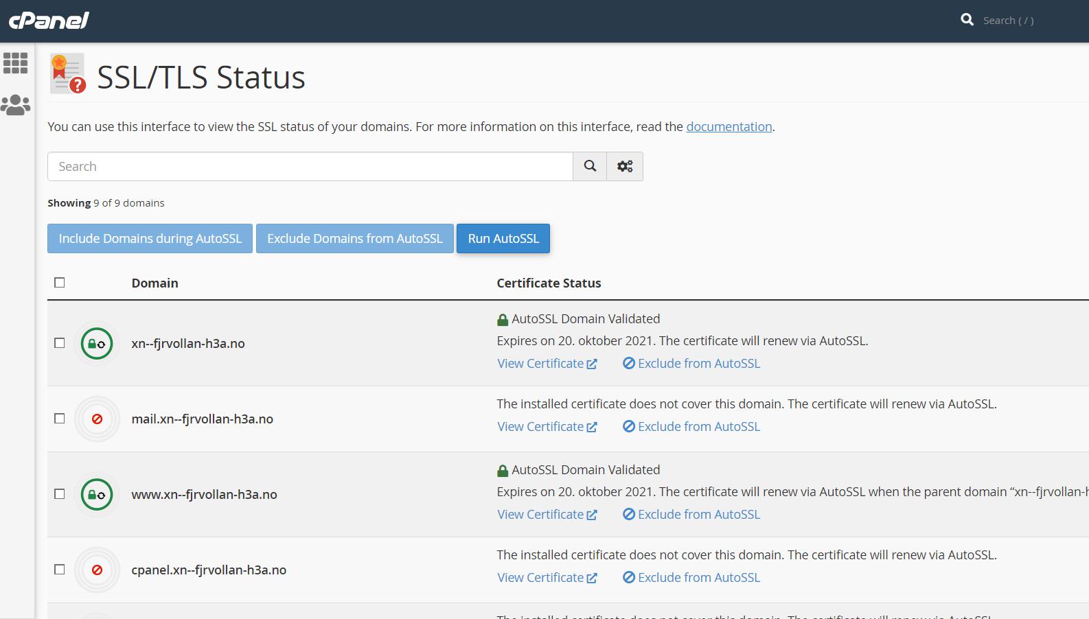Submit search with the magnifier button
1089x619 pixels.
click(590, 166)
